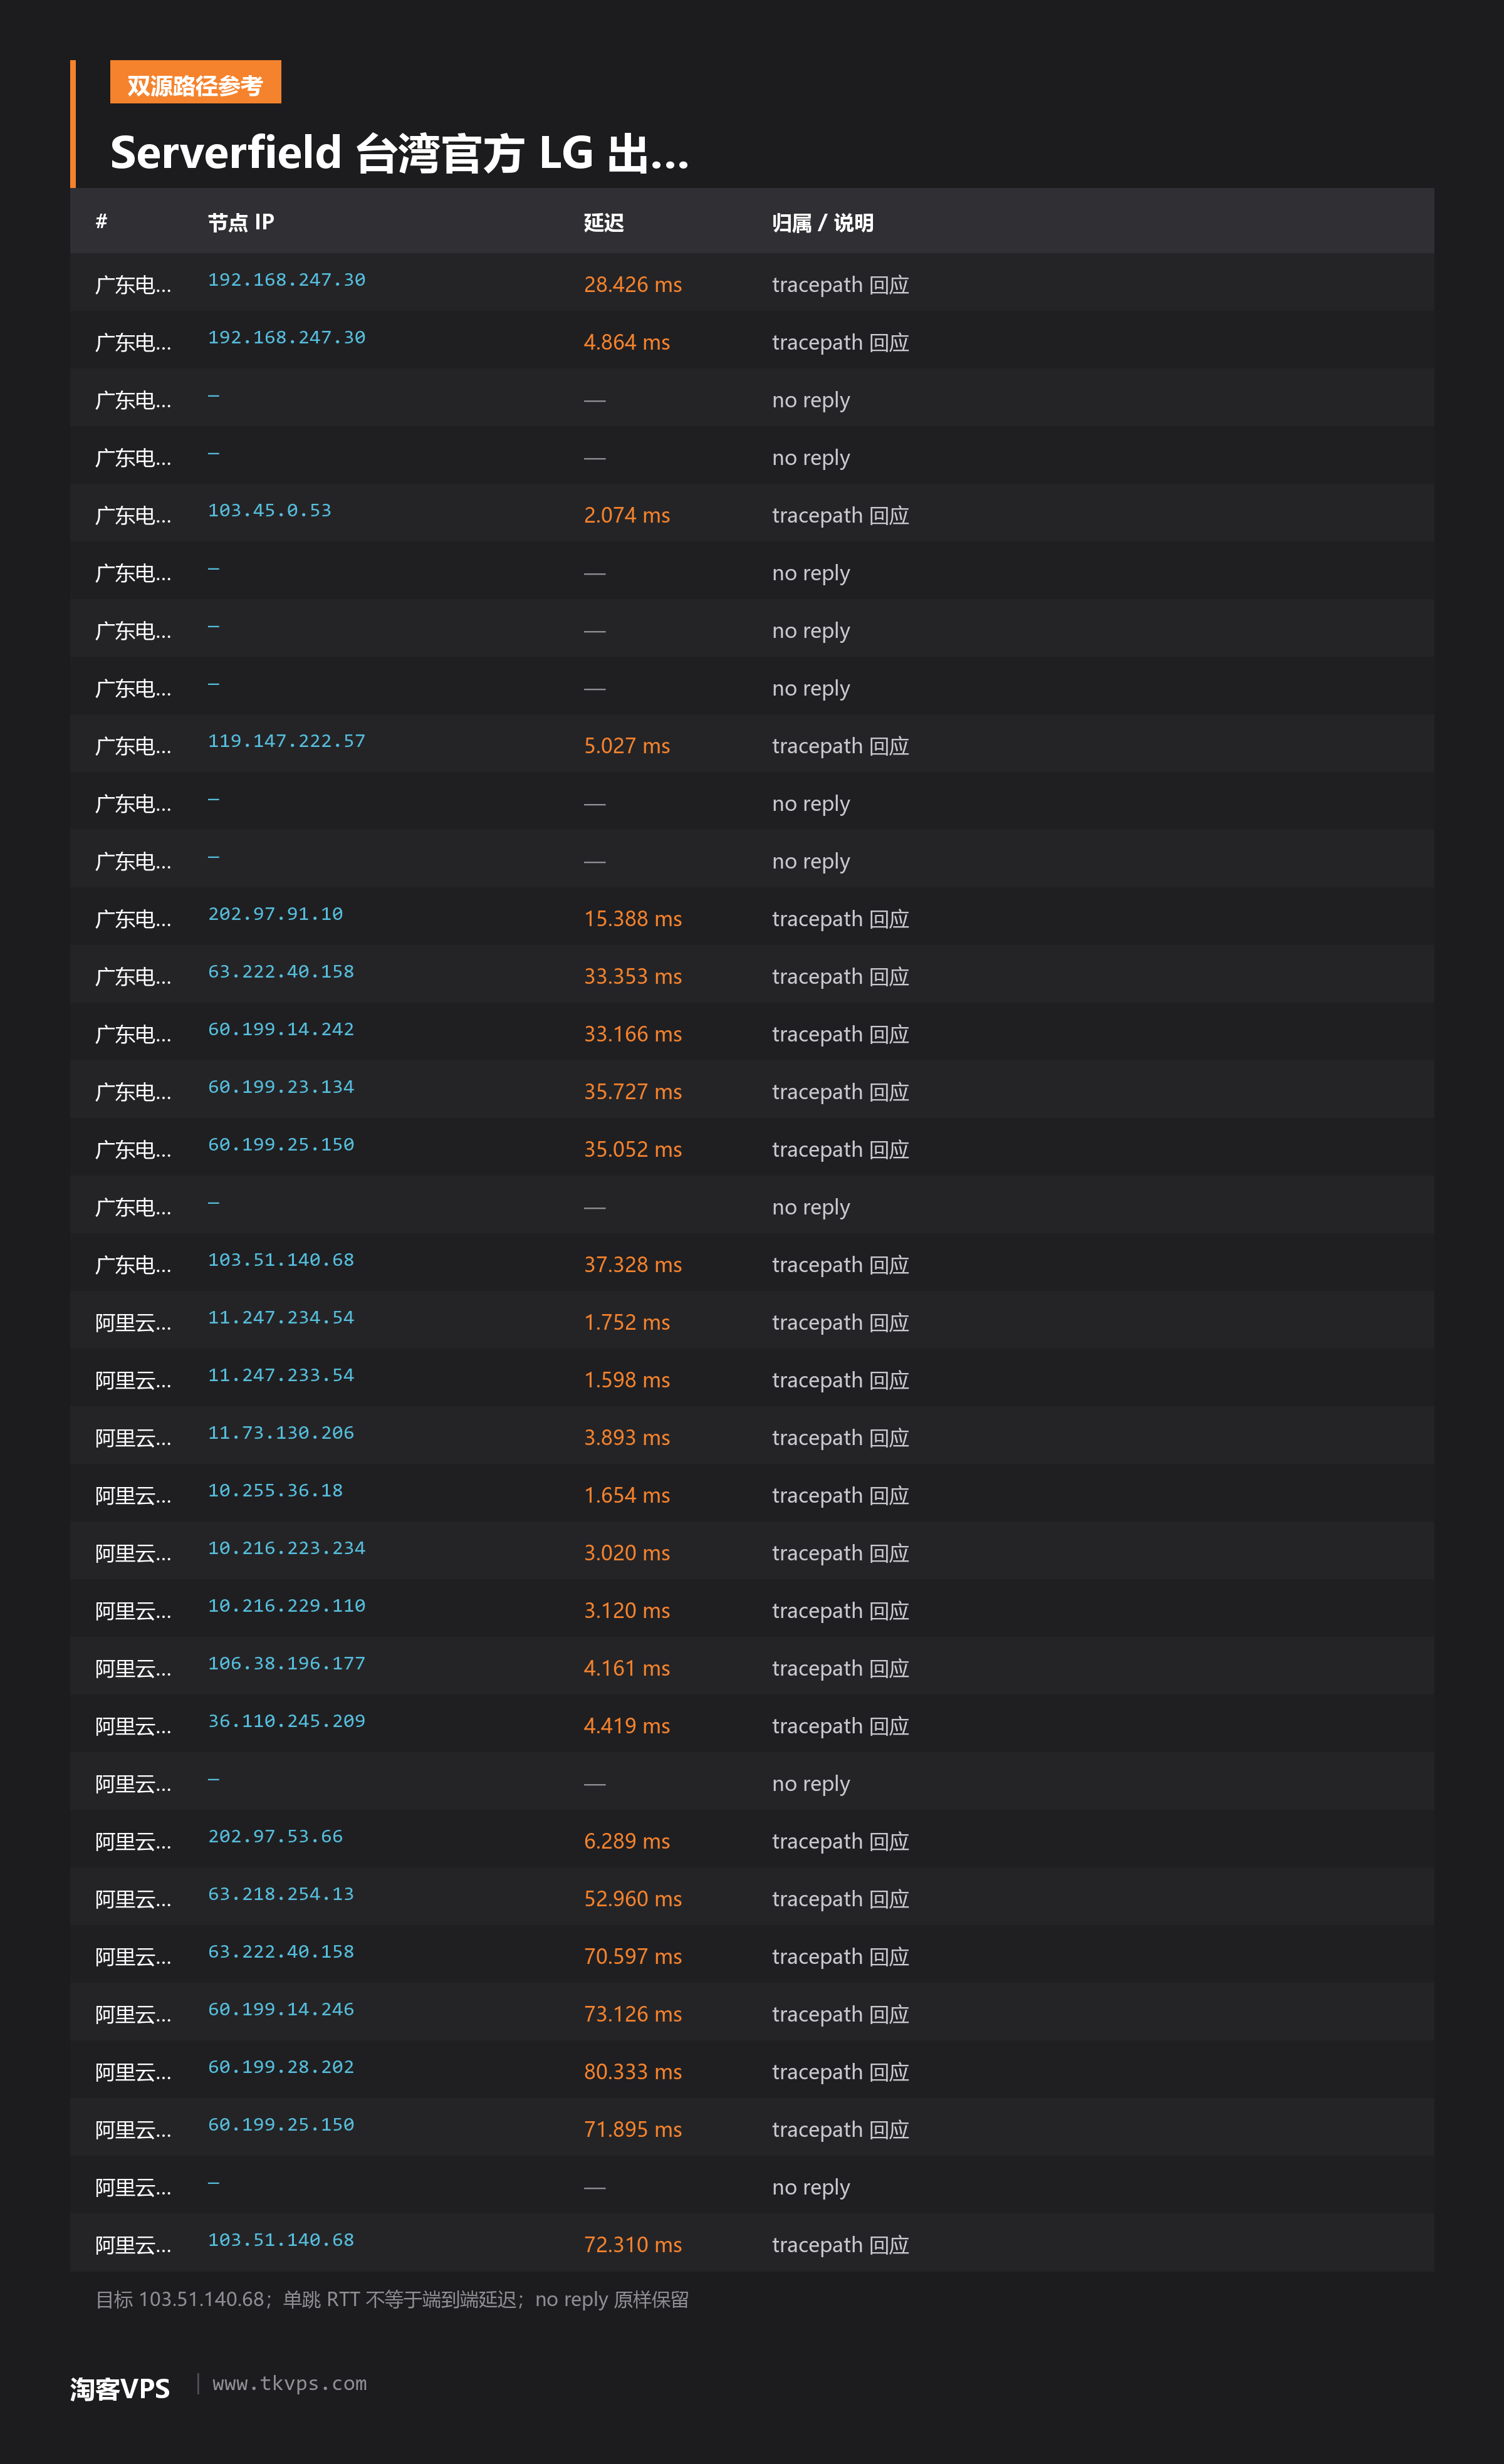Select latency value 15.388 ms
Viewport: 1504px width, 2464px height.
click(x=633, y=918)
